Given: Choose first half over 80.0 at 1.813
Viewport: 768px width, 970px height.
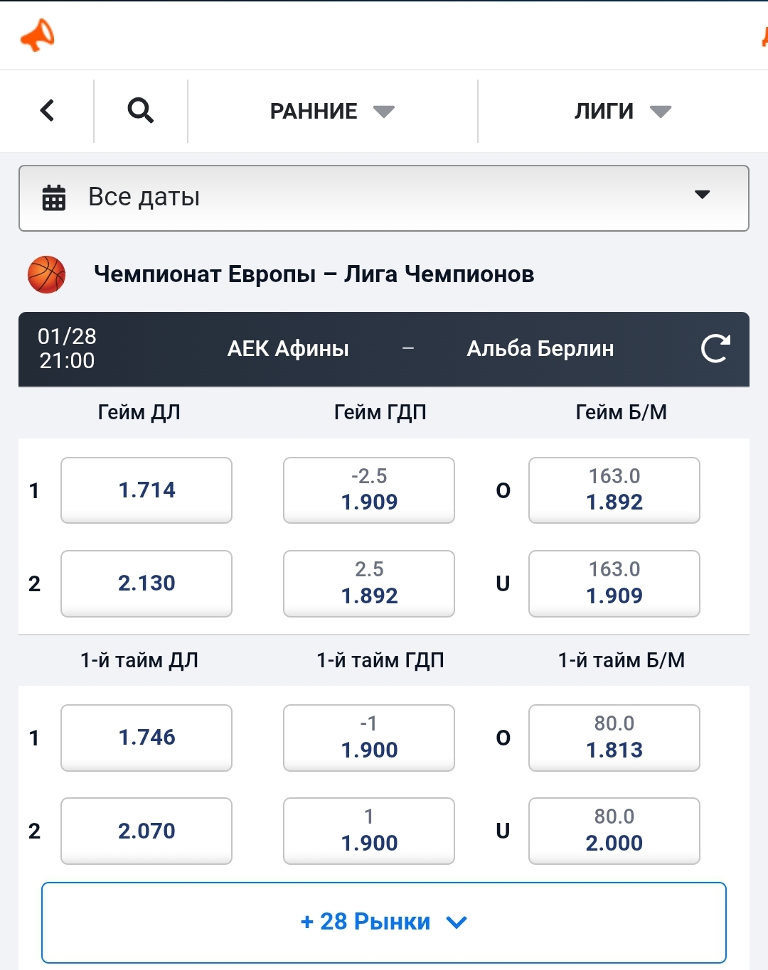Looking at the screenshot, I should click(x=614, y=738).
